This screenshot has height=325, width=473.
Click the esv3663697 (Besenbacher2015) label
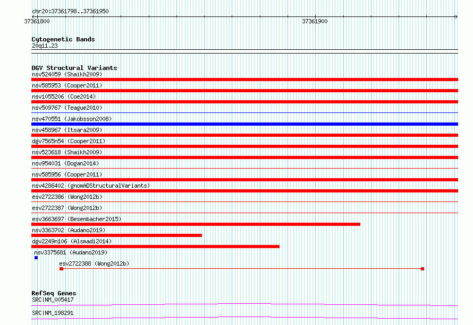click(x=77, y=219)
